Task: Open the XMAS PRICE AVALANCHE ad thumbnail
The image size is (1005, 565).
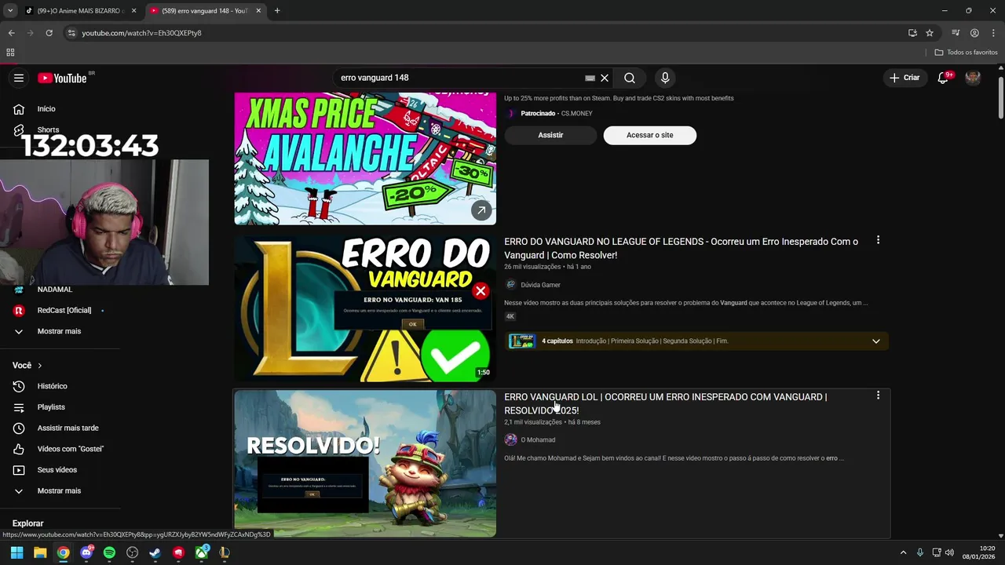Action: coord(365,159)
